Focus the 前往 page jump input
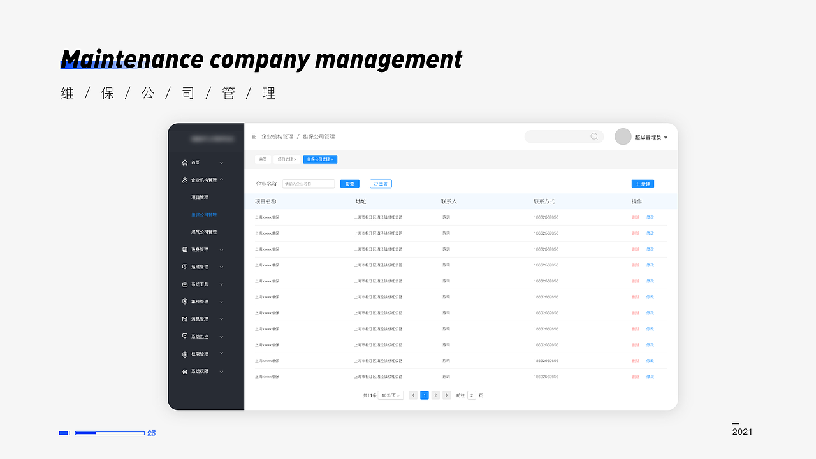Viewport: 816px width, 459px height. [x=472, y=395]
